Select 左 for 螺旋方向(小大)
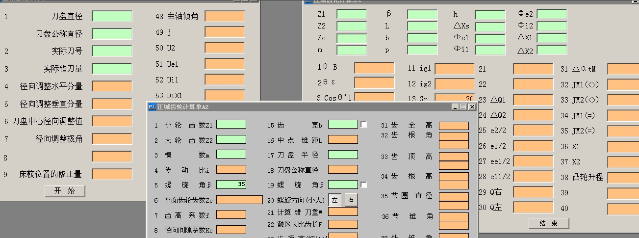639x238 pixels. coord(335,200)
